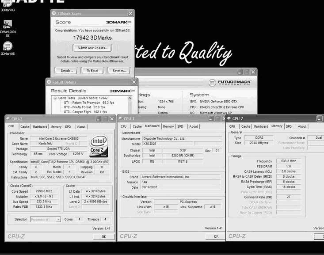Image resolution: width=324 pixels, height=255 pixels.
Task: Open Memory tab in first CPU-Z window
Action: [x=56, y=127]
